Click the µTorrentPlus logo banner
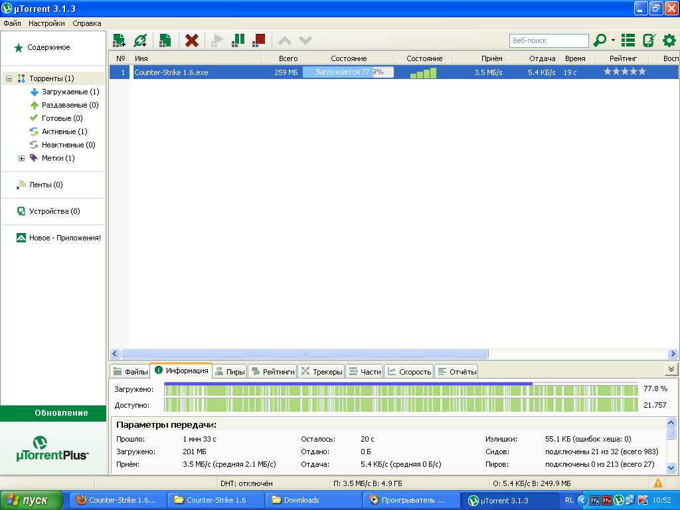This screenshot has width=680, height=510. pos(52,449)
